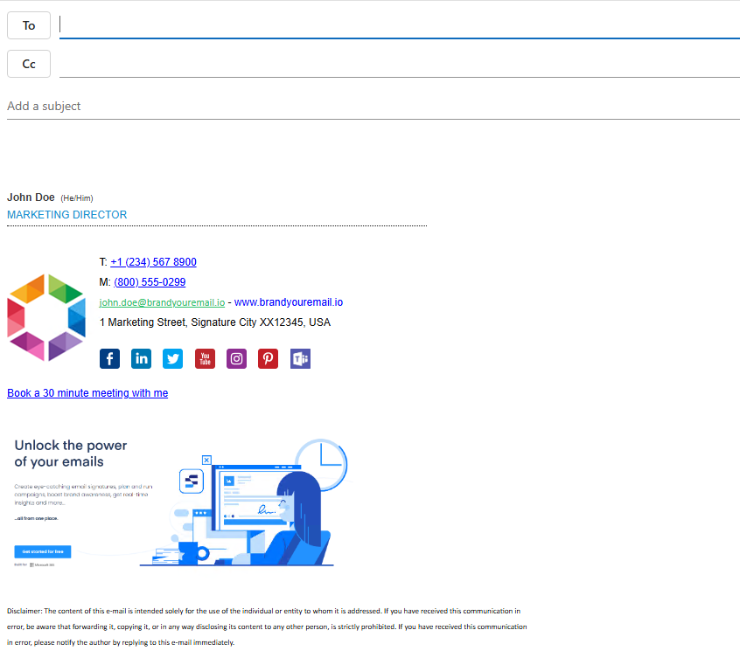Image resolution: width=740 pixels, height=651 pixels.
Task: Click the Cc recipients button
Action: [x=29, y=64]
